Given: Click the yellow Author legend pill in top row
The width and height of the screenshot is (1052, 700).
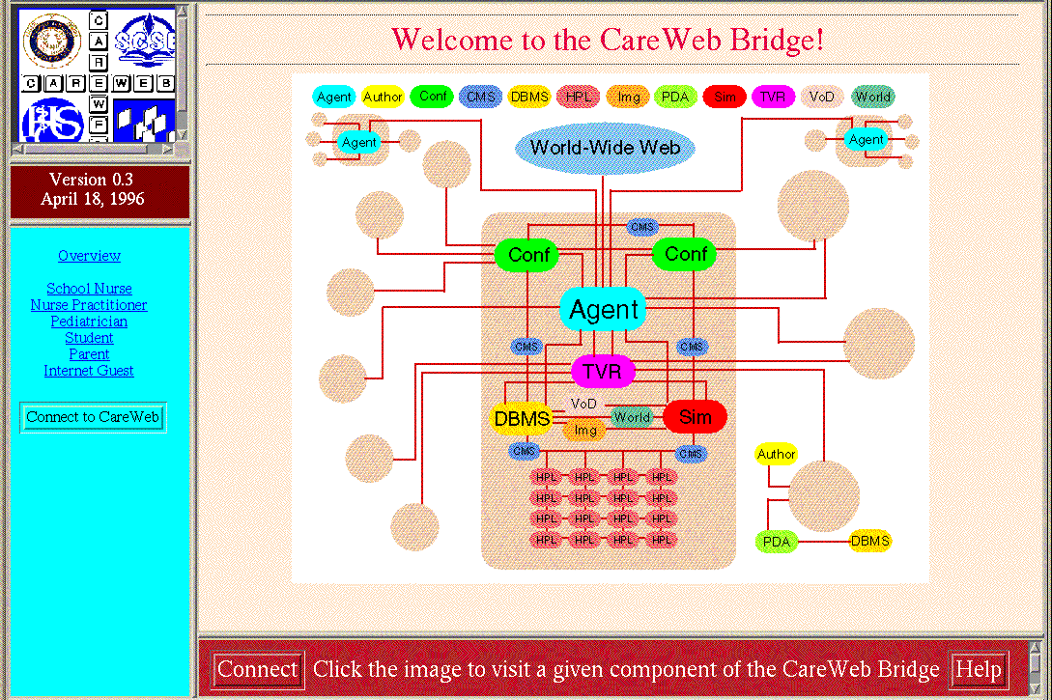Looking at the screenshot, I should [x=383, y=97].
